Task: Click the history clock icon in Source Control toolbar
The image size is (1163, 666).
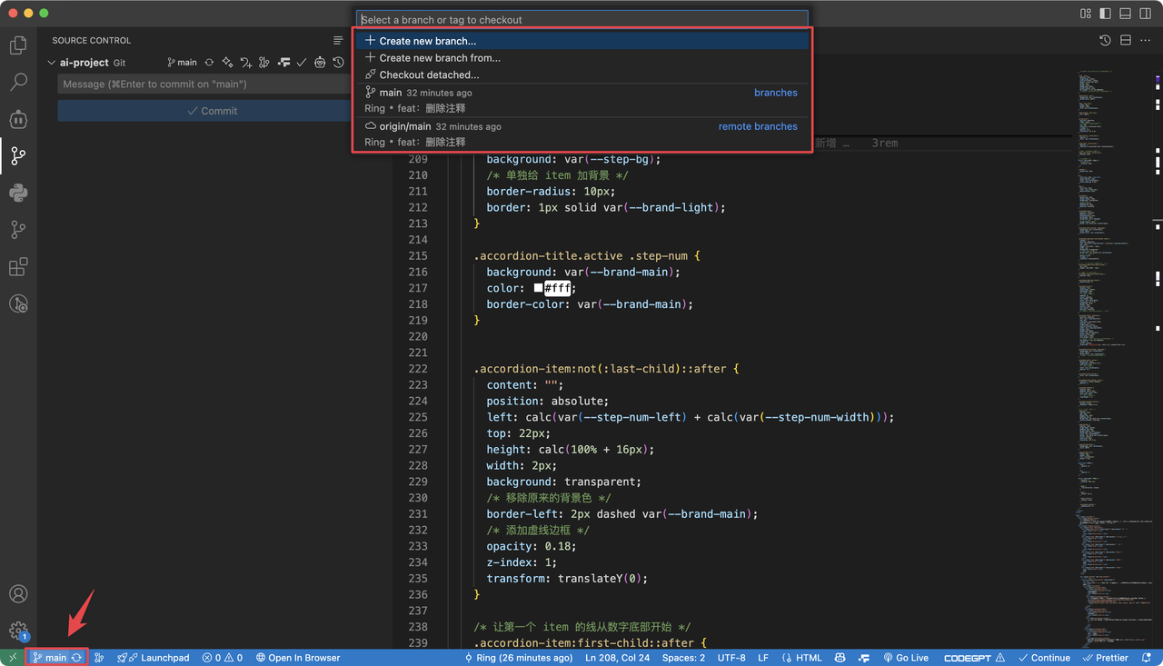Action: pyautogui.click(x=338, y=63)
